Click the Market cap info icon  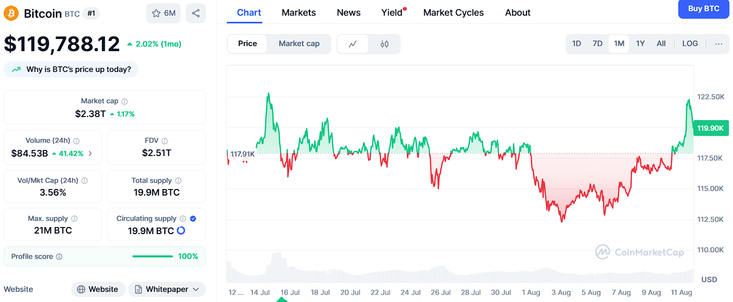[125, 101]
